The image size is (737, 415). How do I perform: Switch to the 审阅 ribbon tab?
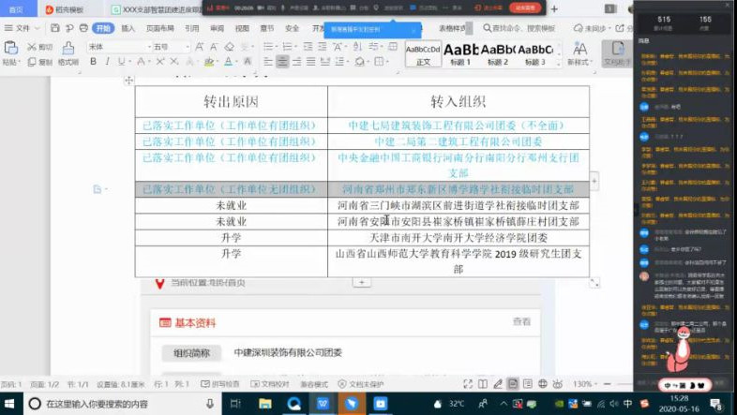(218, 28)
